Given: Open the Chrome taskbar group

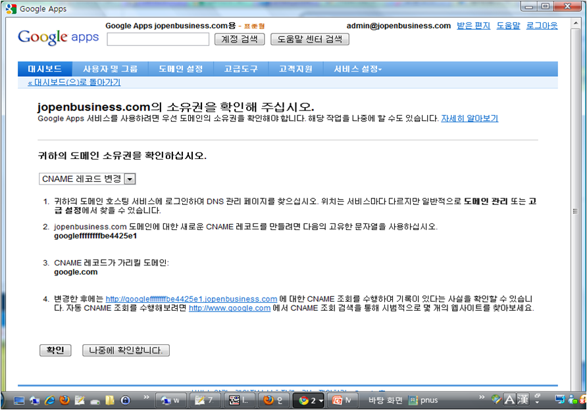Looking at the screenshot, I should click(x=308, y=400).
